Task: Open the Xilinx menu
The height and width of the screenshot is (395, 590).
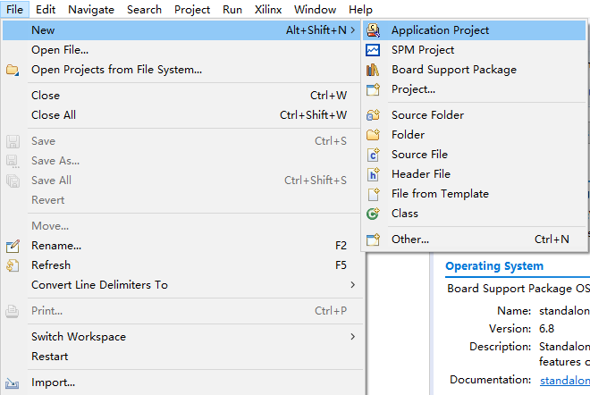Action: pos(268,10)
